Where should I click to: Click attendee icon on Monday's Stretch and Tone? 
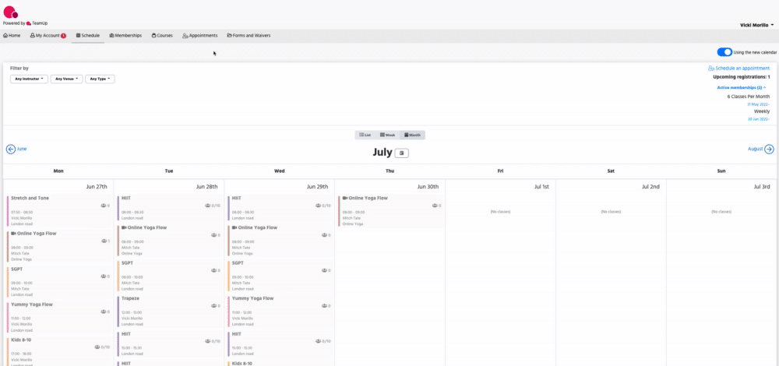coord(103,206)
